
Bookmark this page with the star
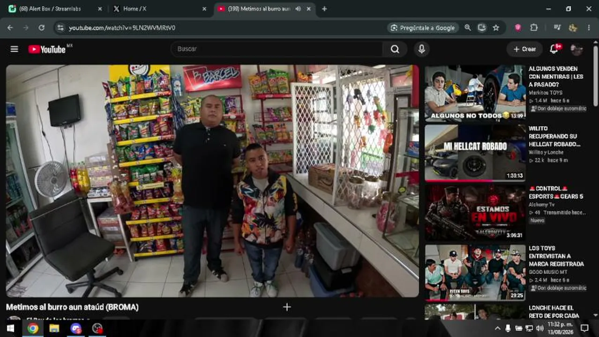click(496, 28)
